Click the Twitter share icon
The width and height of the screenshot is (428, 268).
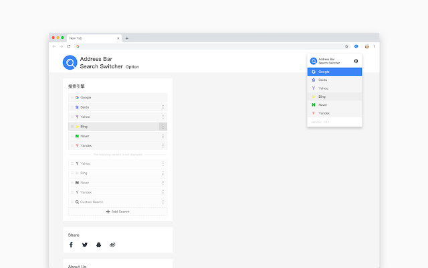tap(85, 245)
